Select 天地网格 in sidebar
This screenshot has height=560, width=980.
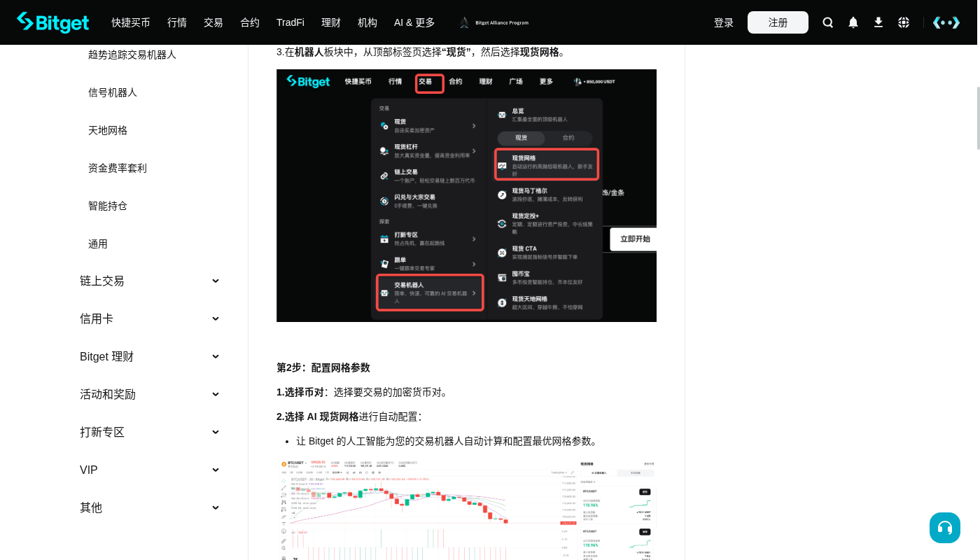pos(108,130)
